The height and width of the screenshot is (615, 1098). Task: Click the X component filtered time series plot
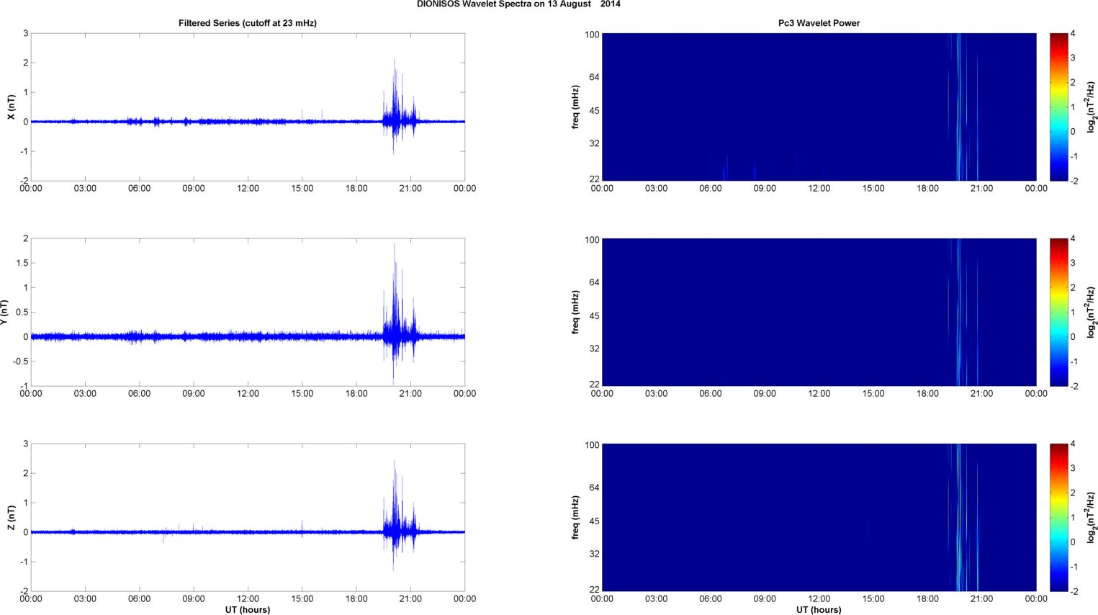[x=248, y=107]
